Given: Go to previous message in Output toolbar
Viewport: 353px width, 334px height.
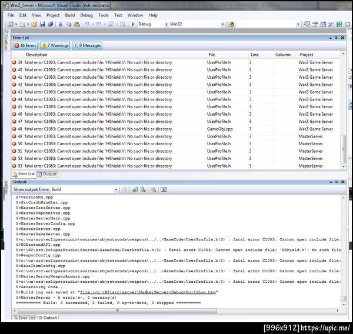Looking at the screenshot, I should pyautogui.click(x=135, y=190).
